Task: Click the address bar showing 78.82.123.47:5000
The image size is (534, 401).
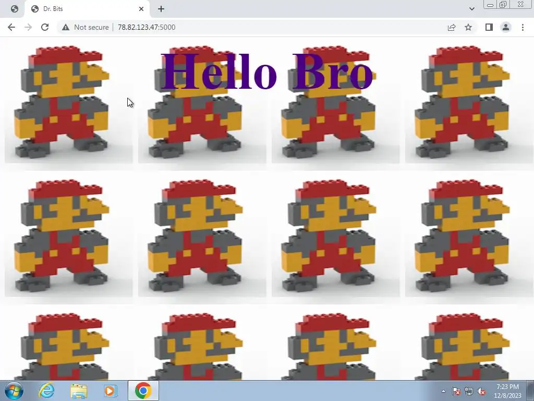Action: [252, 27]
